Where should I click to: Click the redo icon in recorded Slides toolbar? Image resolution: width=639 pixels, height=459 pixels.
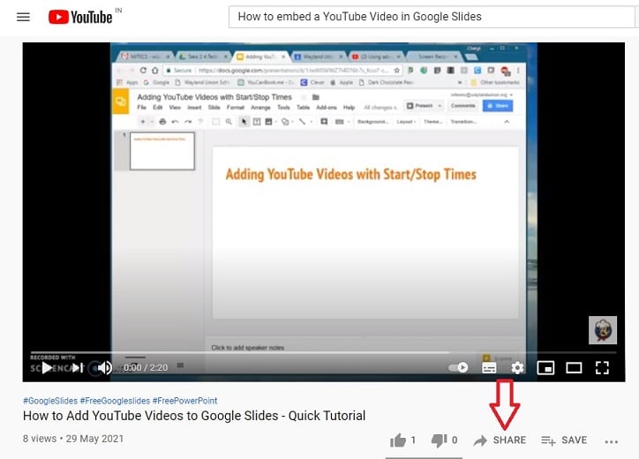[188, 122]
